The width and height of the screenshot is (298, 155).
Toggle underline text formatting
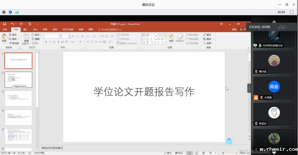55,42
